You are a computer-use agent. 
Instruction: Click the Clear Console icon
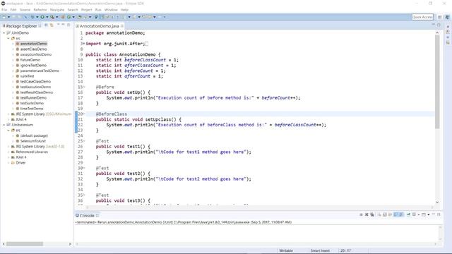[379, 214]
